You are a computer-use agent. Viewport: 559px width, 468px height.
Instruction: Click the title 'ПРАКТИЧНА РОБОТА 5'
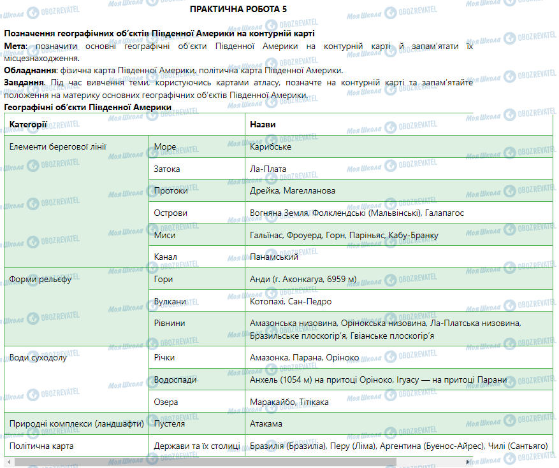click(x=237, y=10)
